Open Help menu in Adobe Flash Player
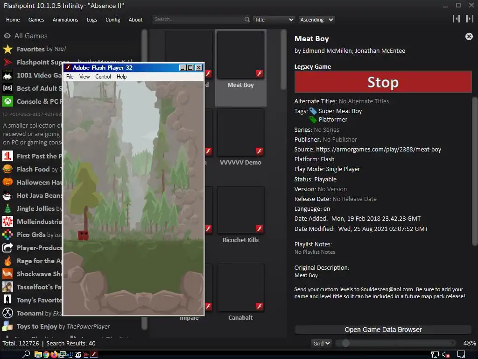Viewport: 478px width, 359px height. click(121, 77)
